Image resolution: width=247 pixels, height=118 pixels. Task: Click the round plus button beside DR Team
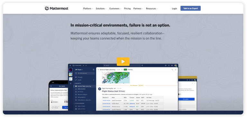tap(93, 69)
